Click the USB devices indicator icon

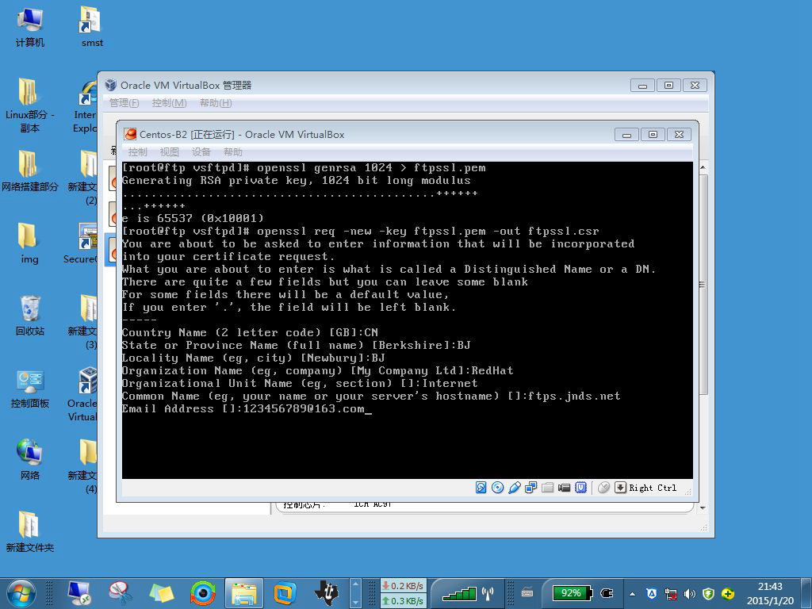(x=514, y=488)
